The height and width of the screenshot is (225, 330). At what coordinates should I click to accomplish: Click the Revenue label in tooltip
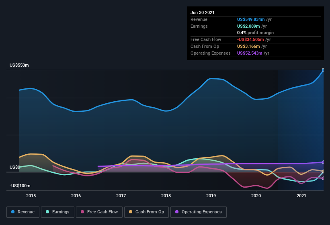(x=199, y=19)
